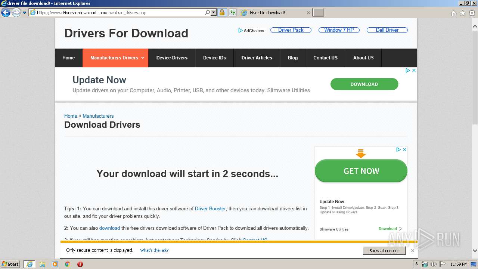Click the page scrollbar up arrow
The width and height of the screenshot is (478, 269).
point(475,26)
